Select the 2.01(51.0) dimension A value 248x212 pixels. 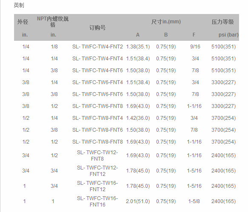click(138, 201)
